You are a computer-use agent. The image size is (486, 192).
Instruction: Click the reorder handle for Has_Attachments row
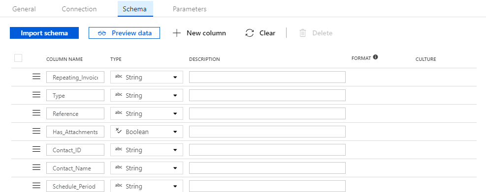click(36, 132)
